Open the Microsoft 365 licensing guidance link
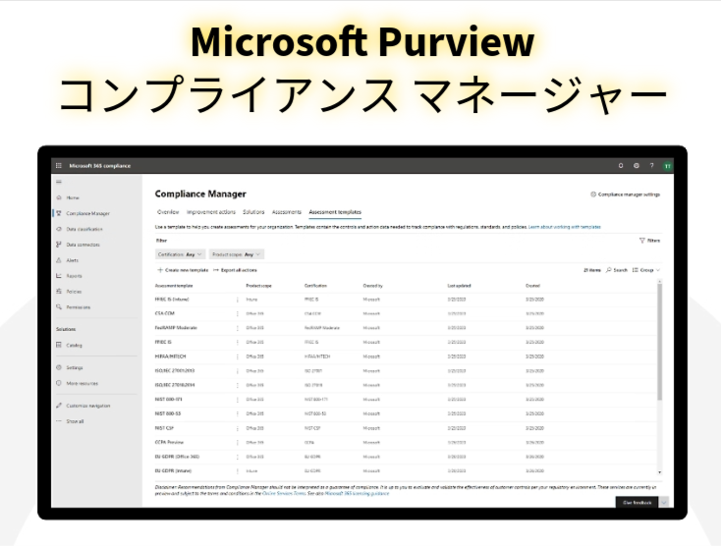This screenshot has width=721, height=546. 357,494
